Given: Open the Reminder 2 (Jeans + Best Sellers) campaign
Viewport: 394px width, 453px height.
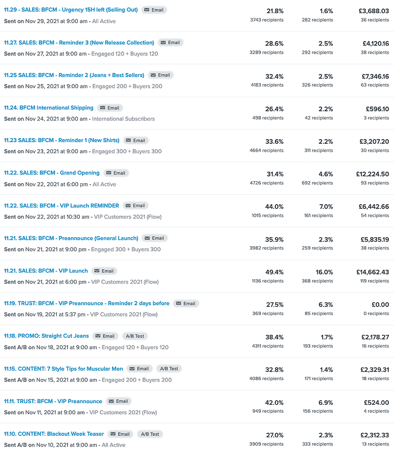Looking at the screenshot, I should (x=74, y=75).
